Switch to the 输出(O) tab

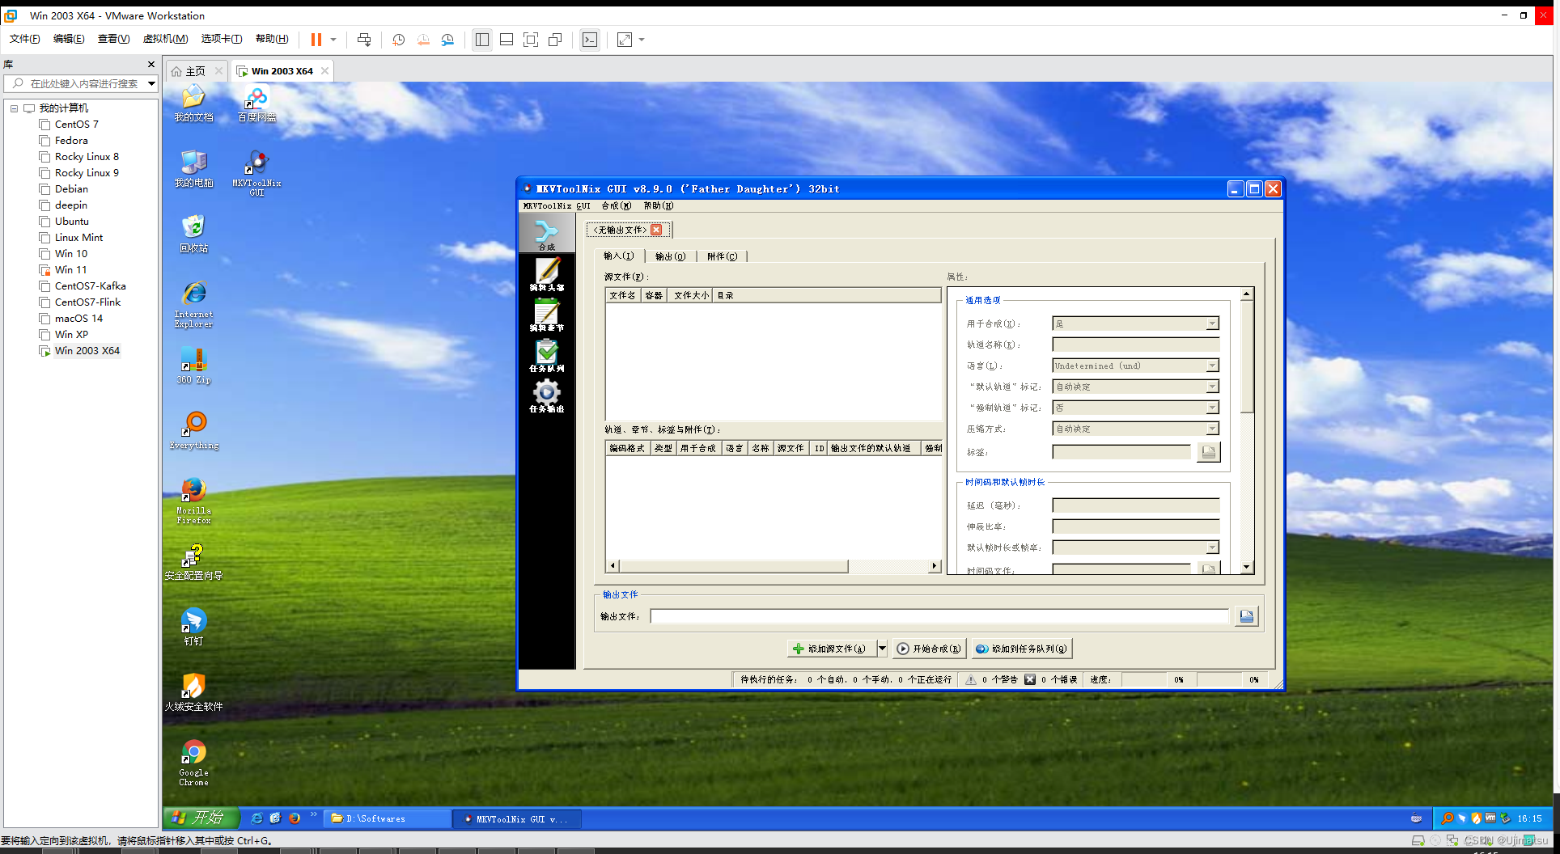tap(670, 256)
